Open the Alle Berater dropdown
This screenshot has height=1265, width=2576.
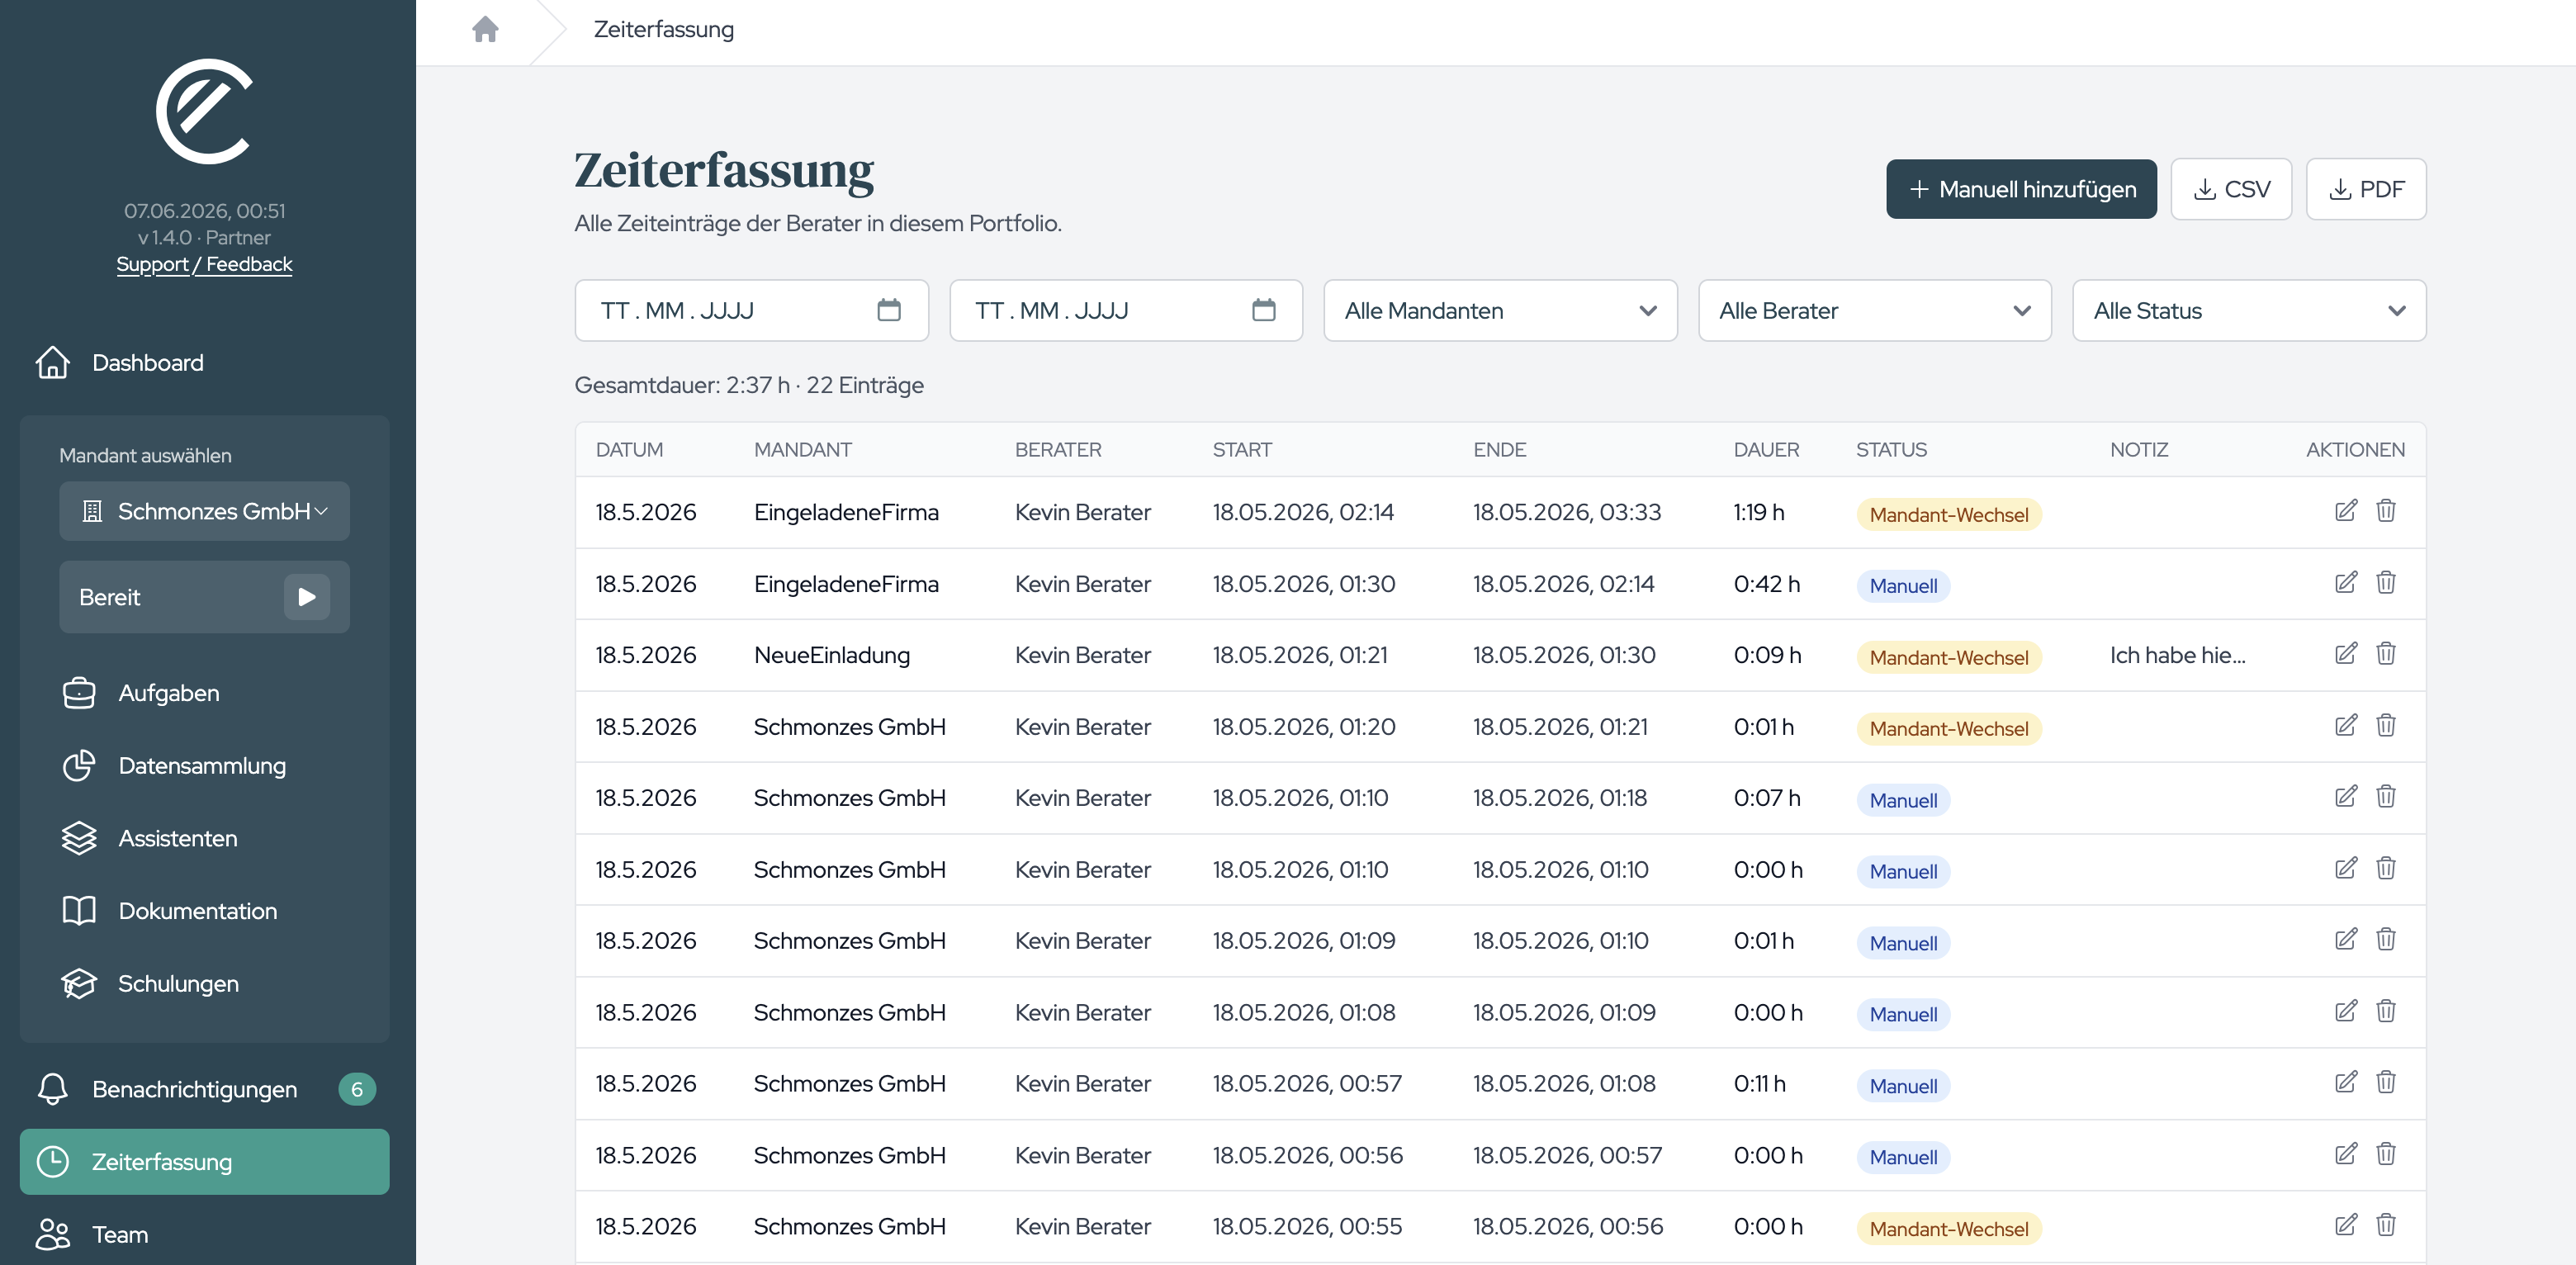click(x=1875, y=311)
